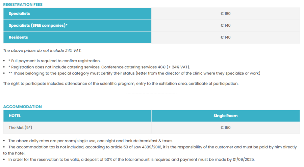This screenshot has width=304, height=167.
Task: Click the € 140 SFEE companies fee
Action: (x=226, y=26)
